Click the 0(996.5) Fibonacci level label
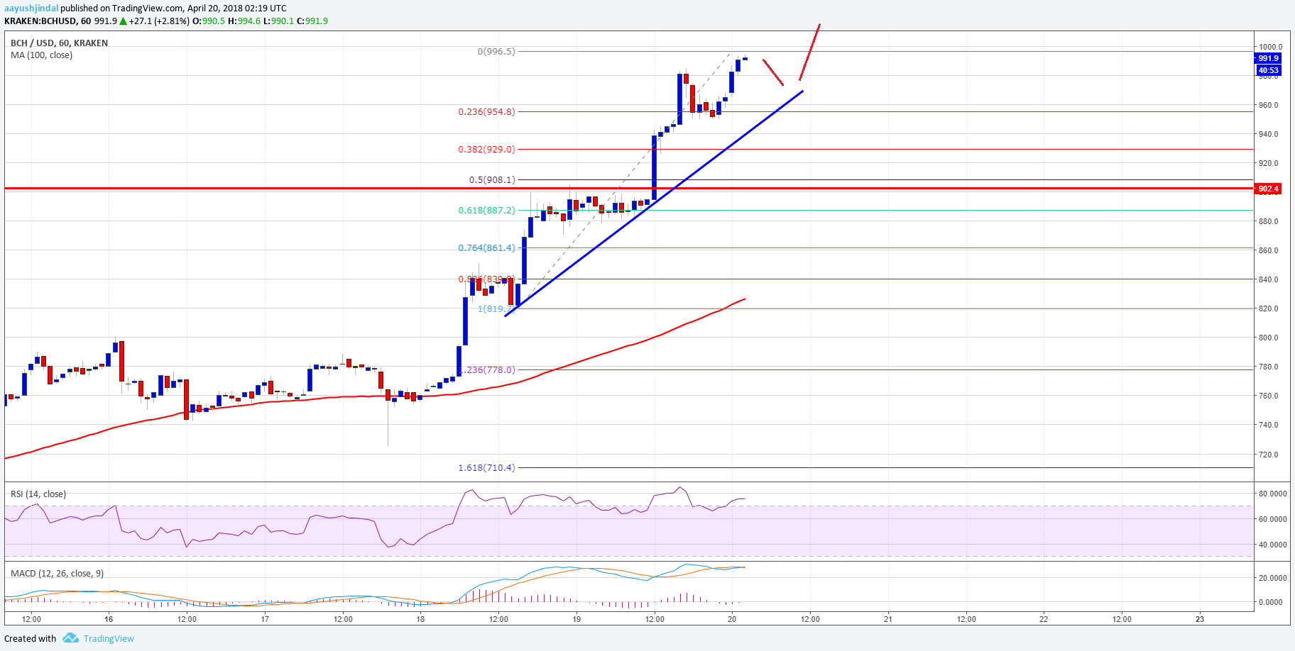 click(x=496, y=51)
